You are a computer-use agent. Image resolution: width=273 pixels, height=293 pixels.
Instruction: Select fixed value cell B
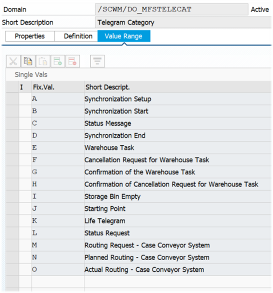58,111
